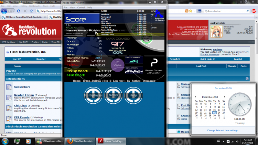This screenshot has width=258, height=145.
Task: Click the round Multiplayer game button
Action: pyautogui.click(x=93, y=95)
